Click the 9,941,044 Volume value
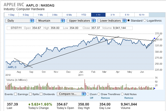The width and height of the screenshot is (166, 111). (x=129, y=104)
